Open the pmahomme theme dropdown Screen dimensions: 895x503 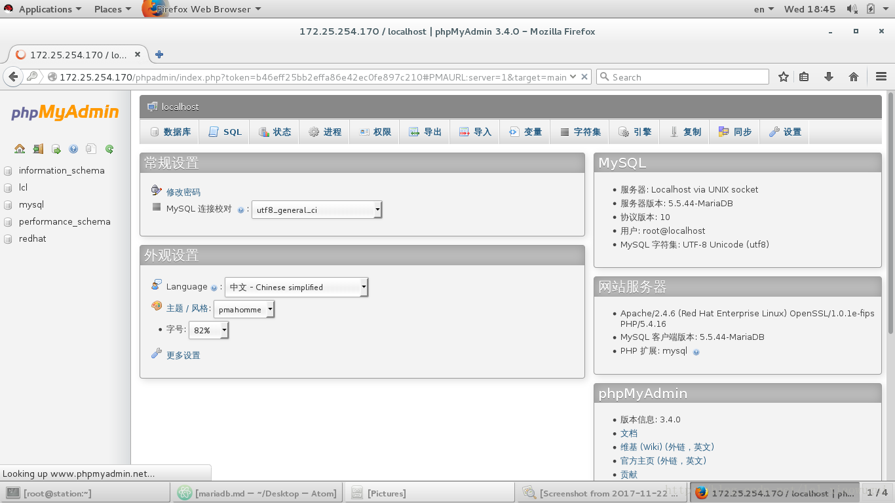pos(244,310)
